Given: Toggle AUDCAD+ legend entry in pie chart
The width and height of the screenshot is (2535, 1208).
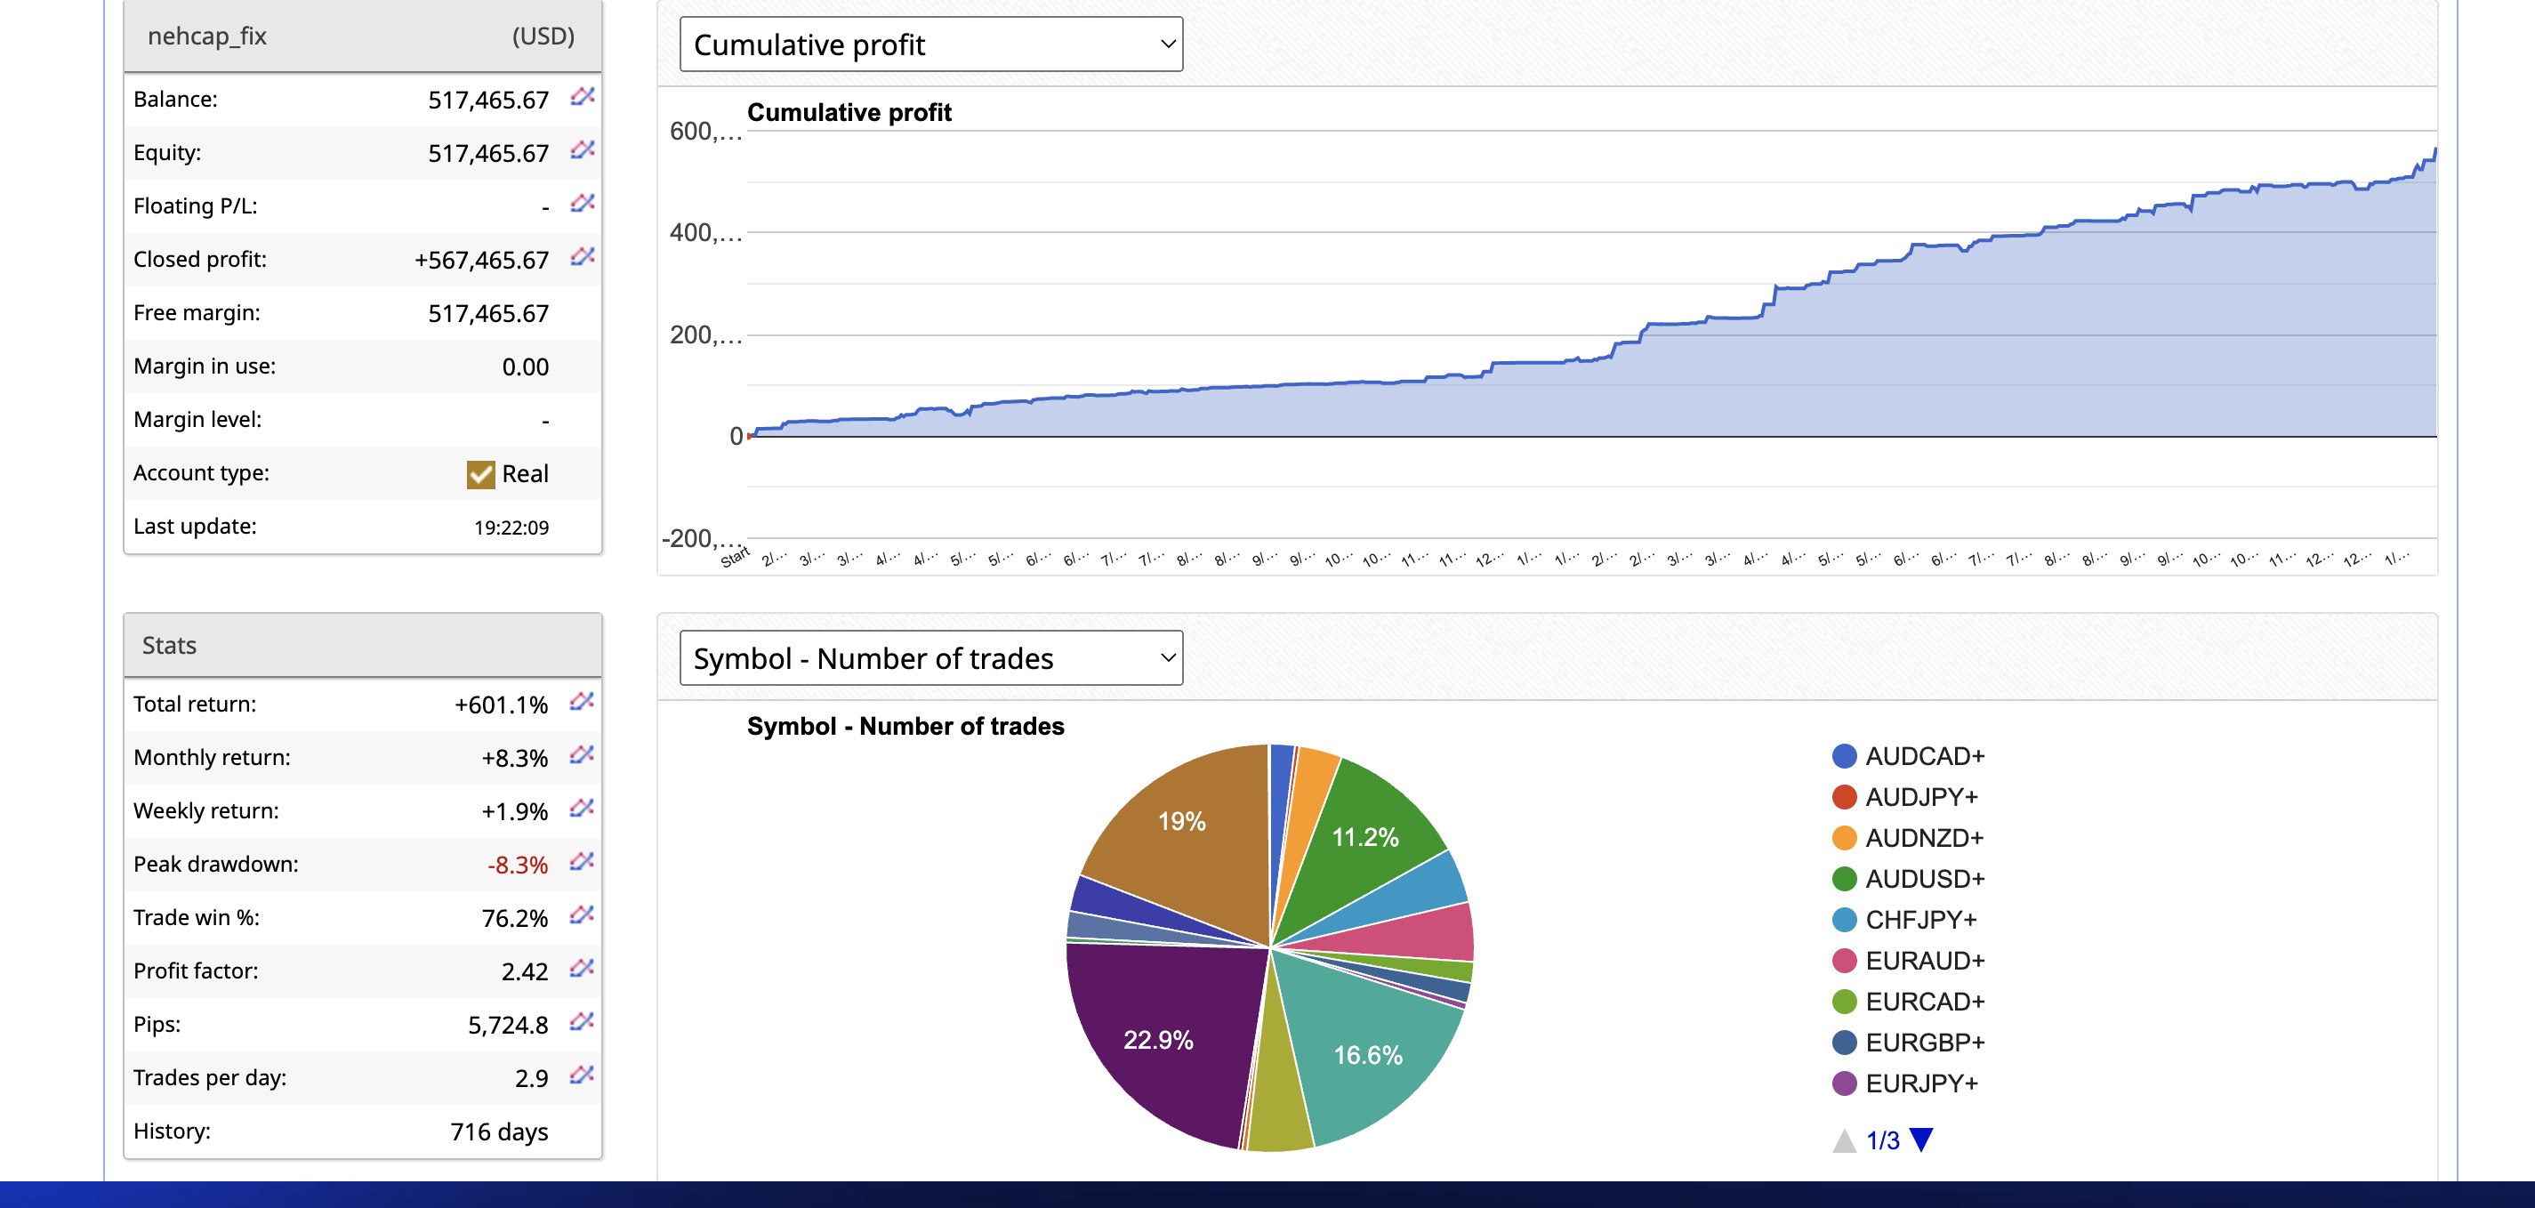Looking at the screenshot, I should 1924,755.
